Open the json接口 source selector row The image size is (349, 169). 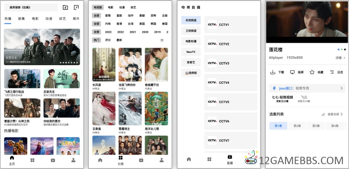tap(307, 88)
